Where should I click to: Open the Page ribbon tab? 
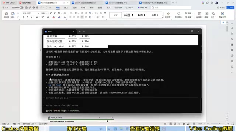[x=74, y=7]
